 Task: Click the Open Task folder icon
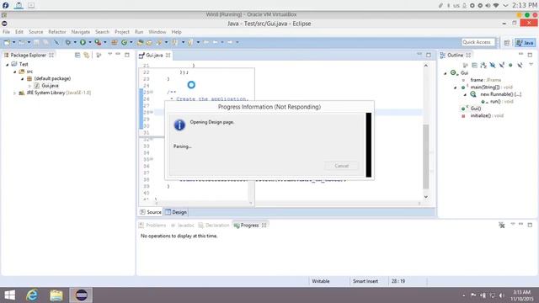pyautogui.click(x=149, y=42)
